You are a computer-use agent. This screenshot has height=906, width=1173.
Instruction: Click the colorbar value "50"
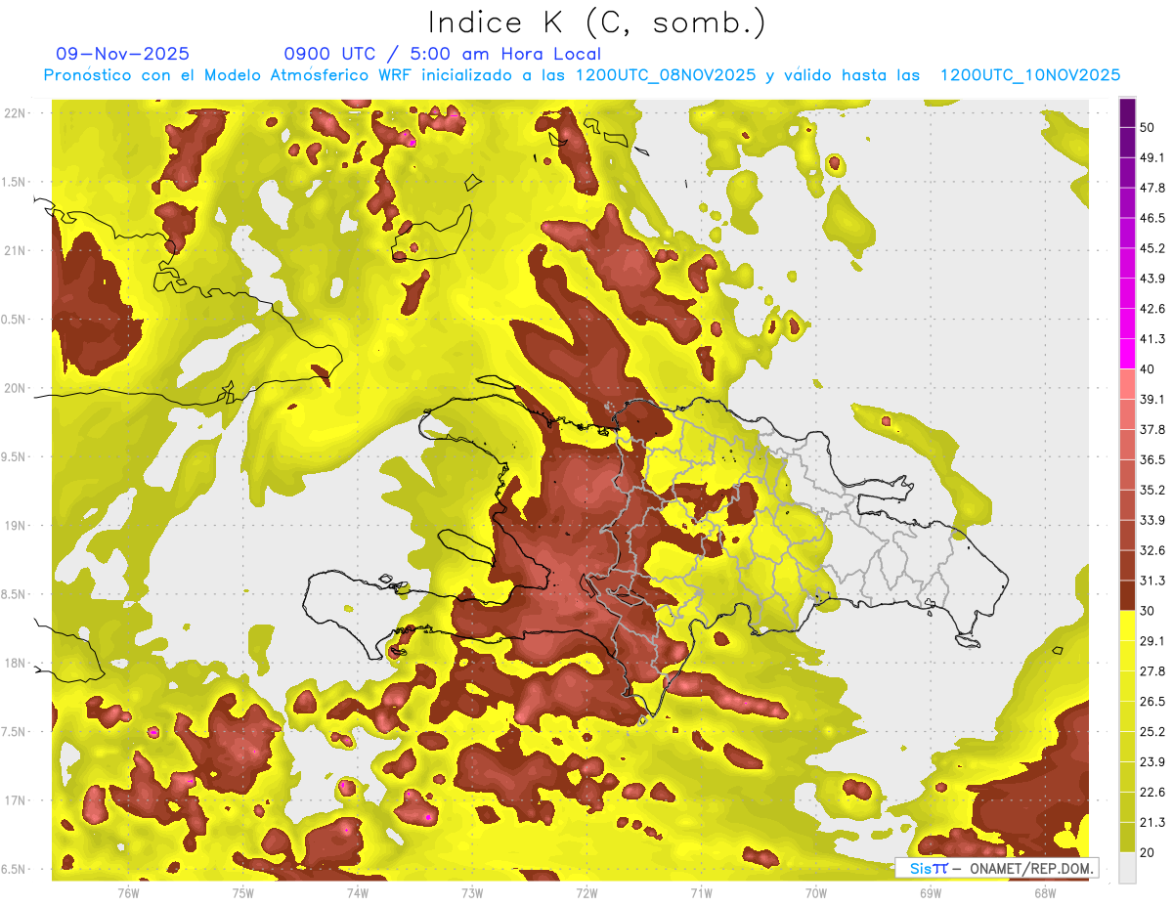[1148, 128]
